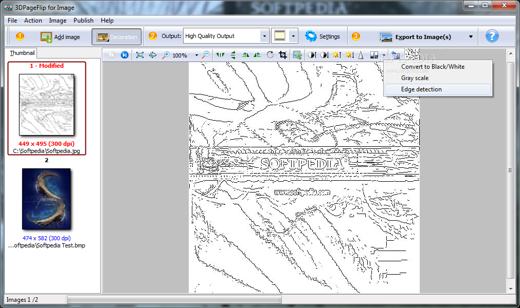The width and height of the screenshot is (520, 308).
Task: Click the vertical scrollbar up arrow
Action: [511, 53]
